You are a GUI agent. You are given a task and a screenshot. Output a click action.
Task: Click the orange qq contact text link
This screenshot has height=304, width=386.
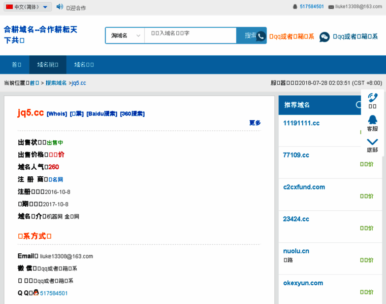[292, 36]
